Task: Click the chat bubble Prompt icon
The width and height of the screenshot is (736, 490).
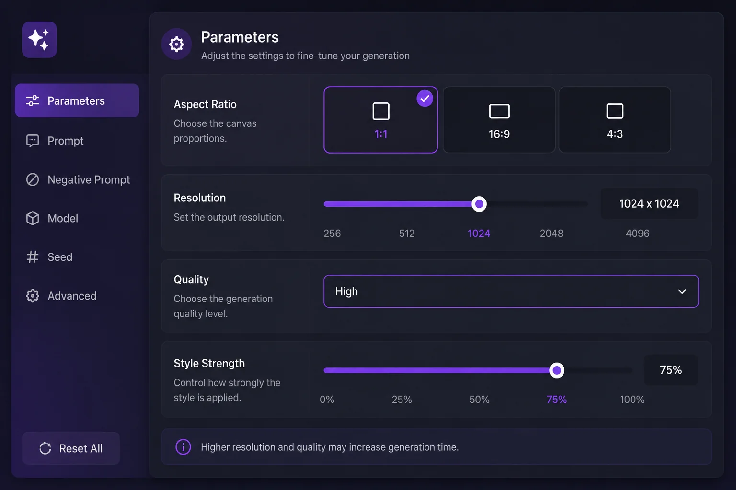Action: click(33, 141)
